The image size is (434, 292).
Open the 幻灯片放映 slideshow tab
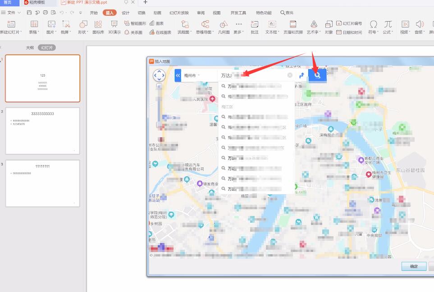(179, 13)
